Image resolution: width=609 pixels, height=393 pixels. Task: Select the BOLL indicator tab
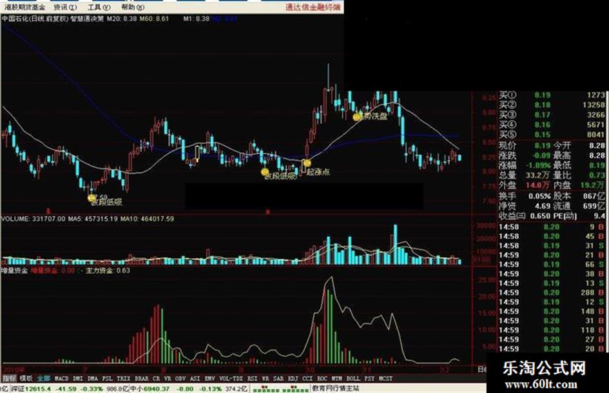[353, 378]
